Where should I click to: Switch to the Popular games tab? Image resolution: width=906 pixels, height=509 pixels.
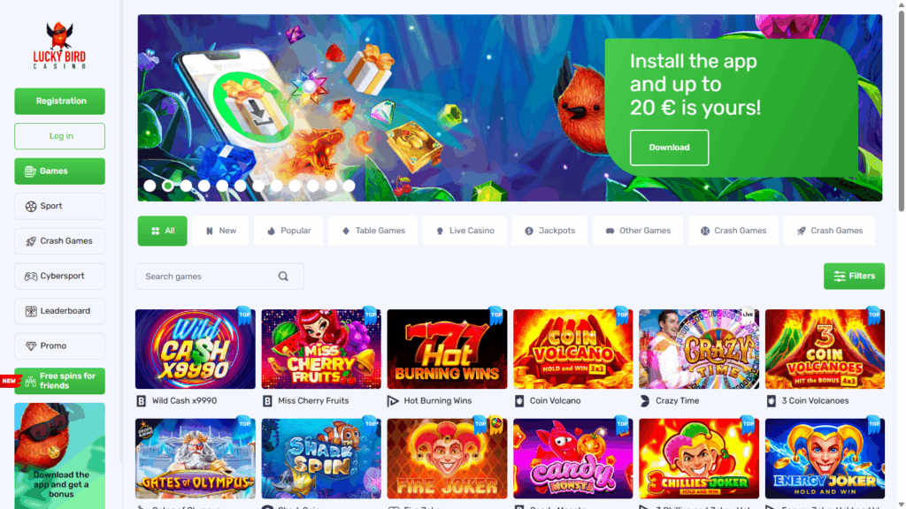(x=288, y=231)
